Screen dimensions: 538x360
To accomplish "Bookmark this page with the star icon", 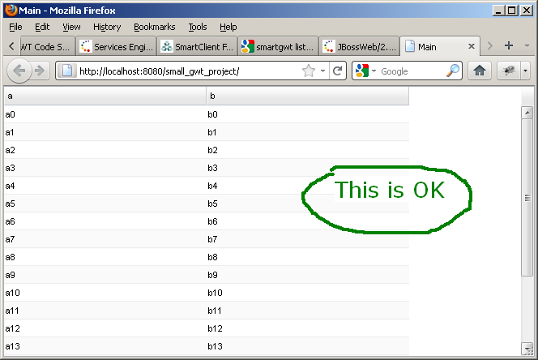I will [309, 71].
